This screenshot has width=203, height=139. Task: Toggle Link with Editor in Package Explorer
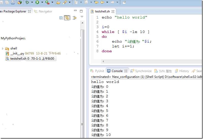[67, 18]
